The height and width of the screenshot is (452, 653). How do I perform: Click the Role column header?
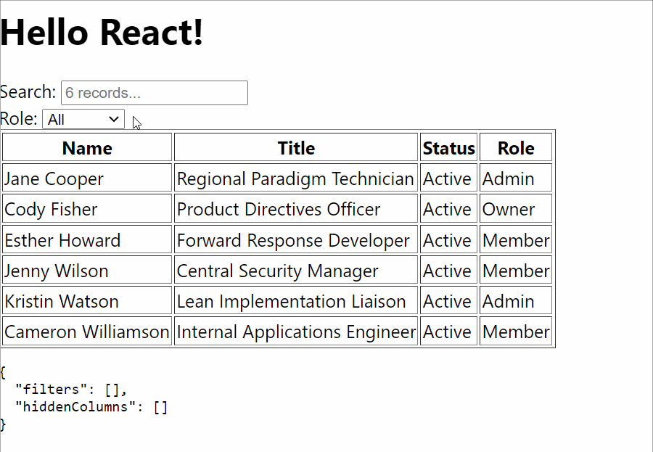(x=515, y=147)
